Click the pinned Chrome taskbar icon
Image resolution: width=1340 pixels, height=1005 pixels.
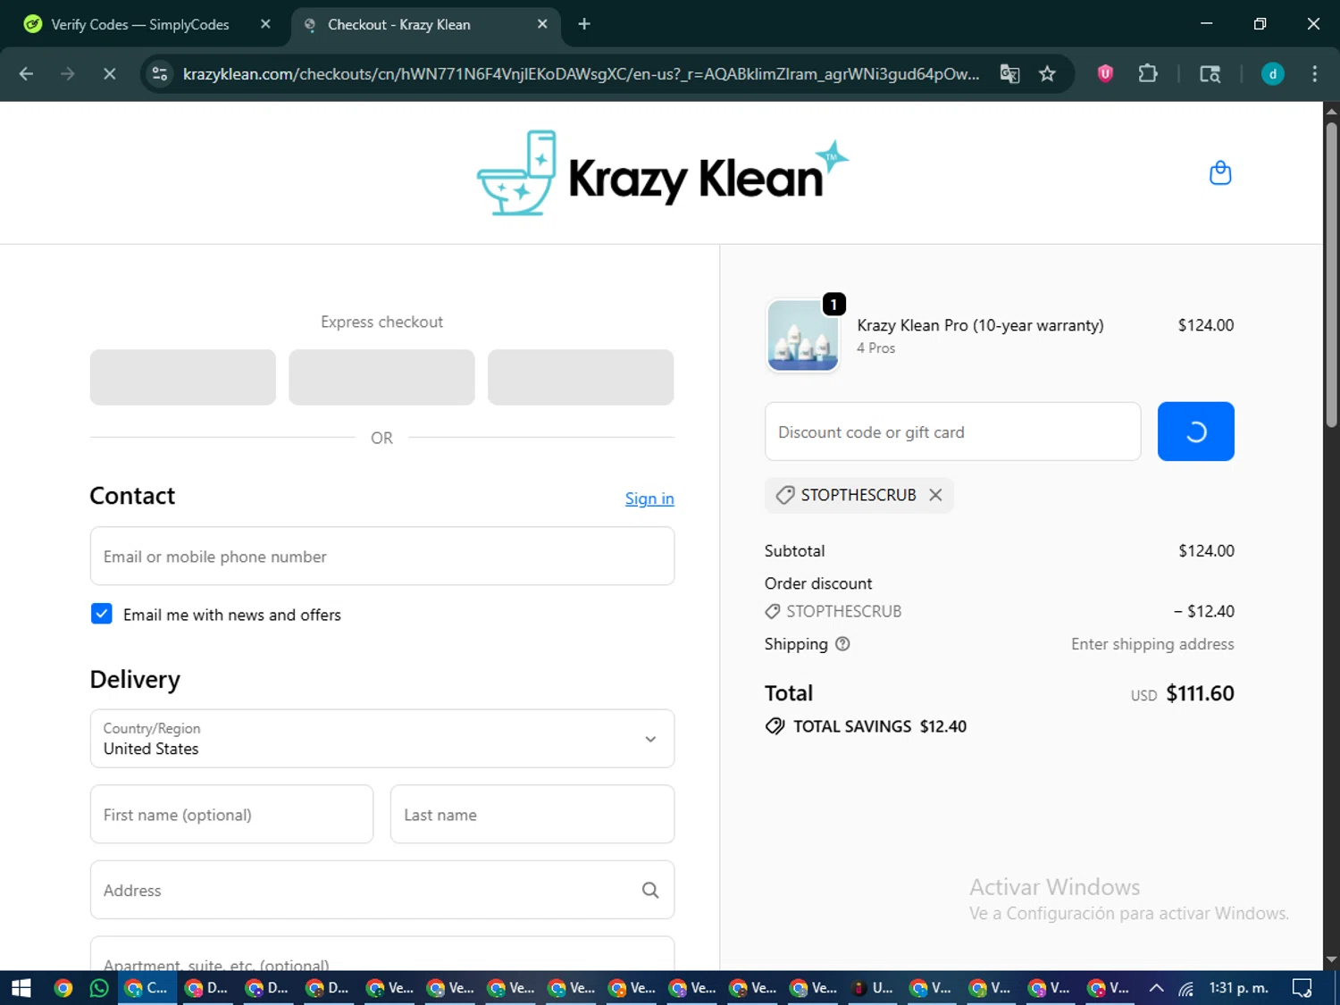point(63,988)
